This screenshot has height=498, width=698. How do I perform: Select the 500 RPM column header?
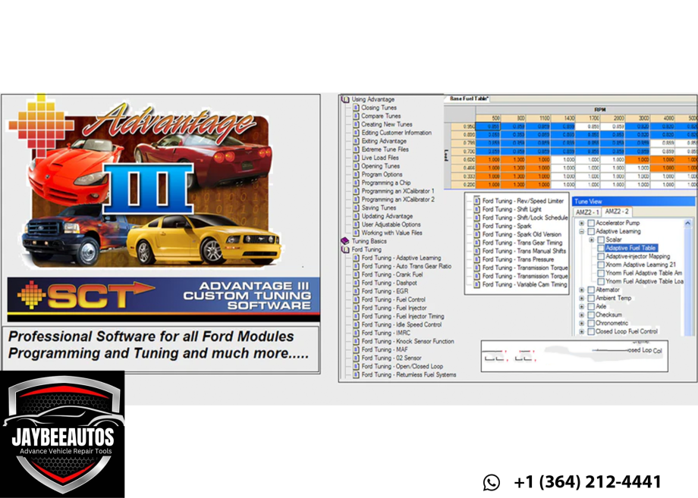495,118
